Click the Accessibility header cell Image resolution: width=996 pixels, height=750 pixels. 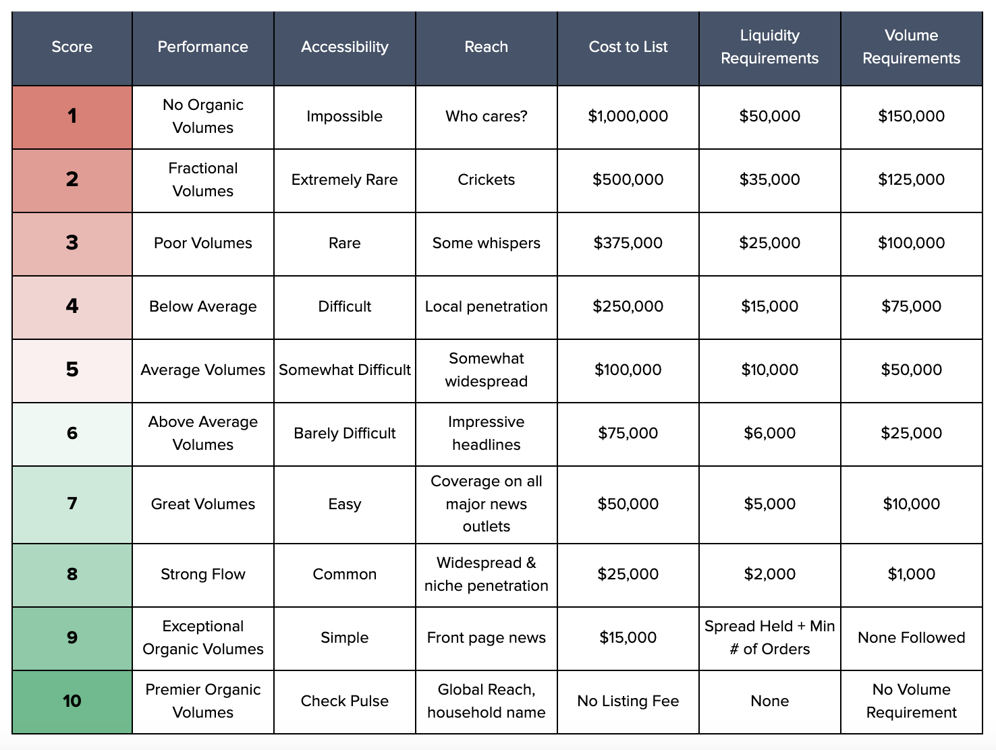click(x=344, y=47)
